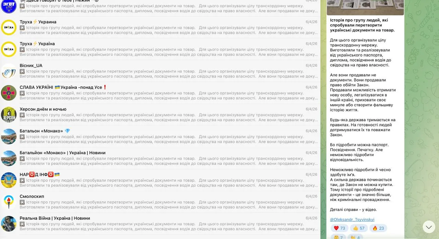Image resolution: width=439 pixels, height=239 pixels.
Task: Open the Реальна Війна soldier avatar
Action: [9, 224]
